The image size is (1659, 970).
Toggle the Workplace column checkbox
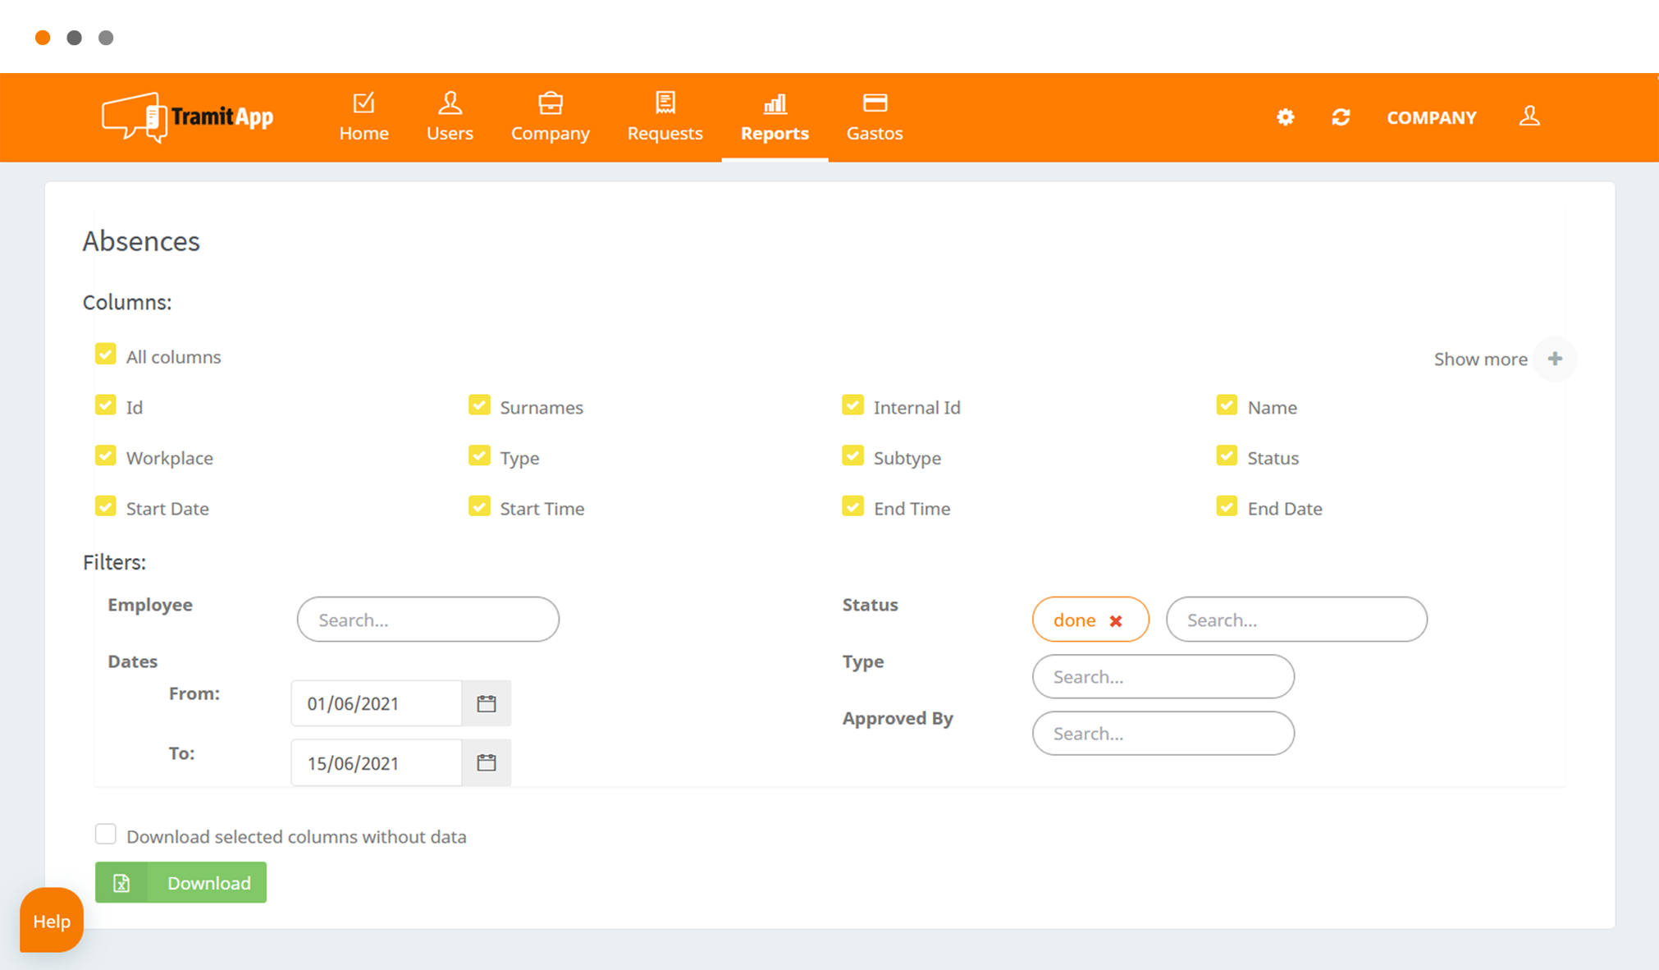click(x=106, y=455)
